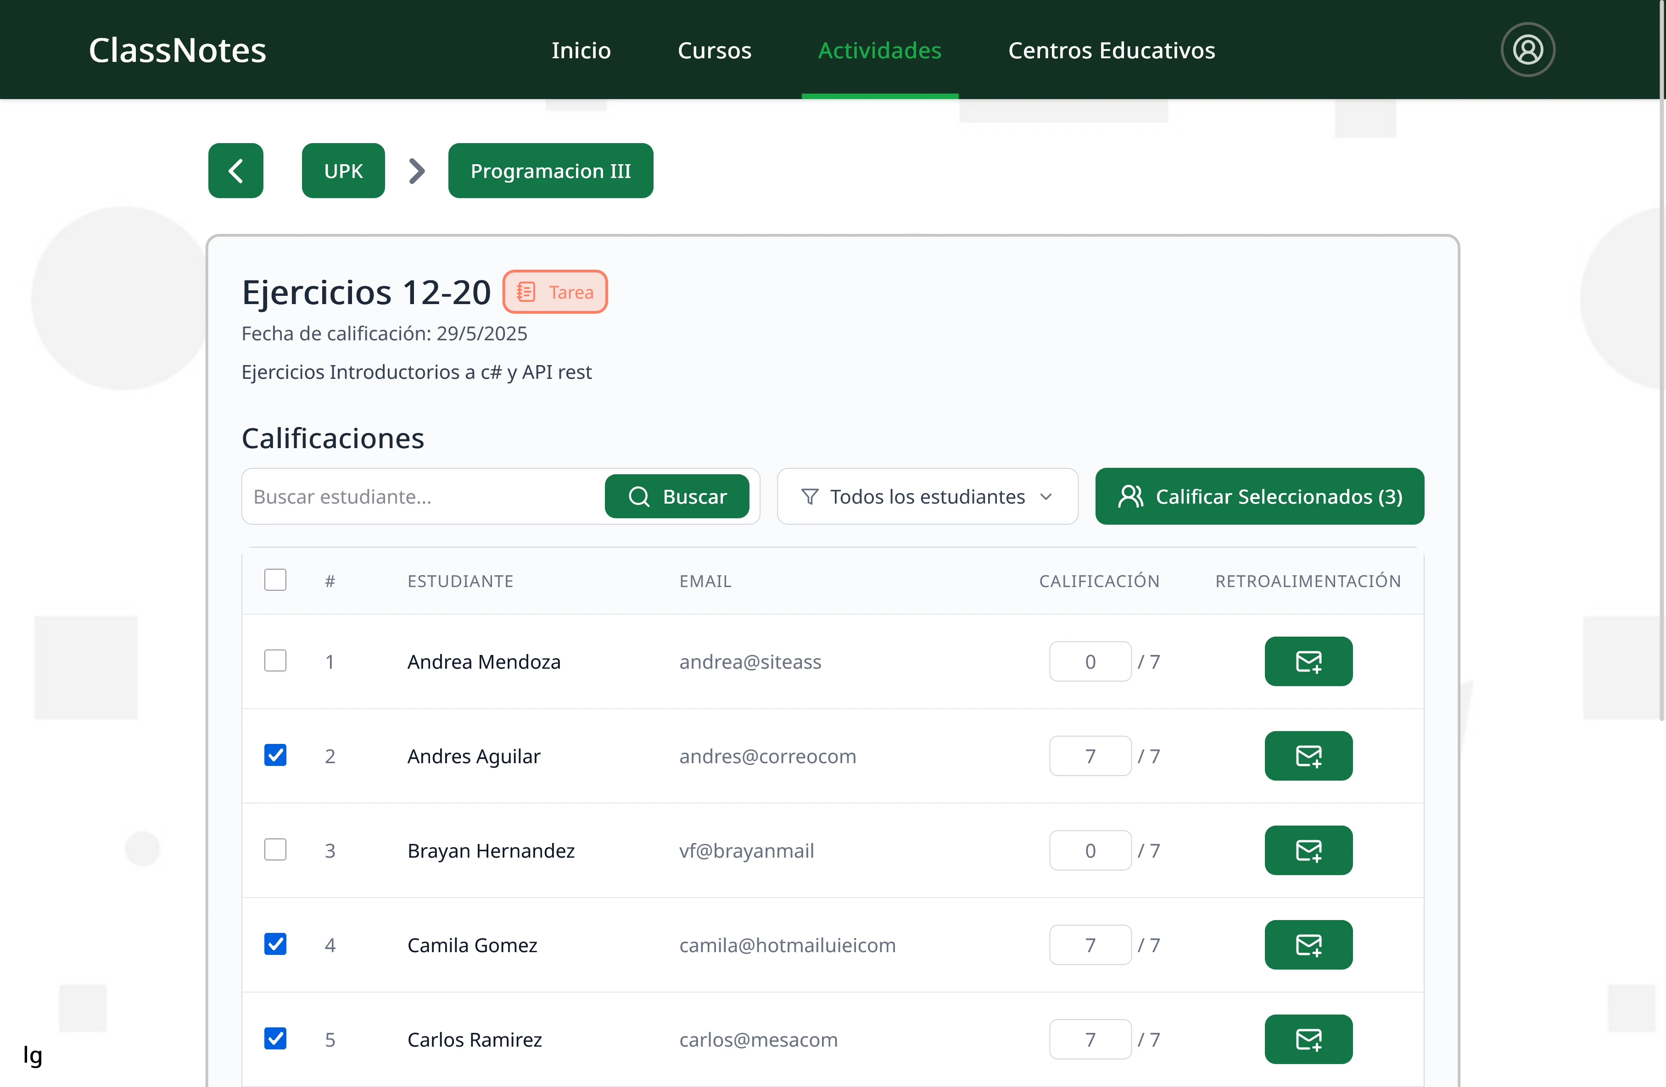Click the Tarea badge

click(x=554, y=292)
